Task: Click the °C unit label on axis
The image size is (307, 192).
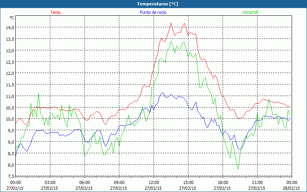Action: pos(12,18)
